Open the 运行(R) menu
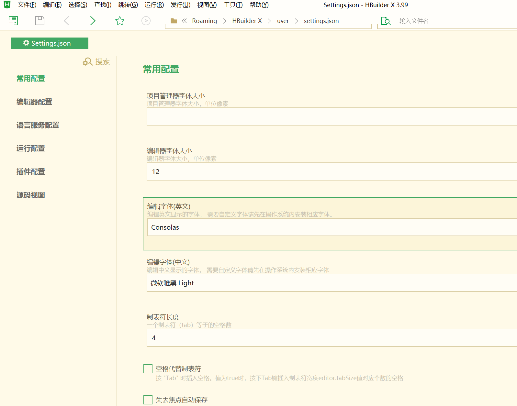517x406 pixels. (154, 5)
